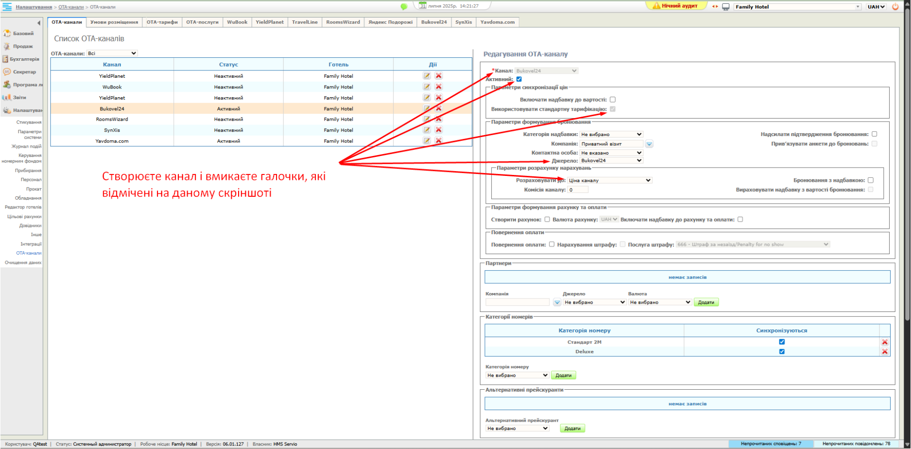The width and height of the screenshot is (911, 449).
Task: Click the edit icon for WuBook row
Action: [427, 86]
